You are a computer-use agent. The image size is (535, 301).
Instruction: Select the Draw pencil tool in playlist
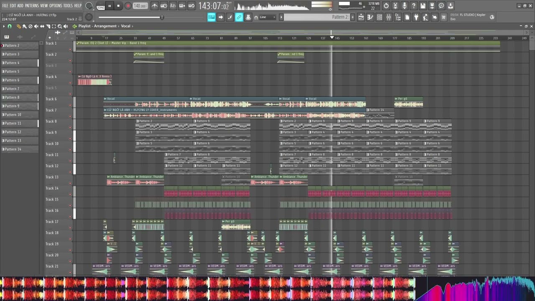pos(18,26)
